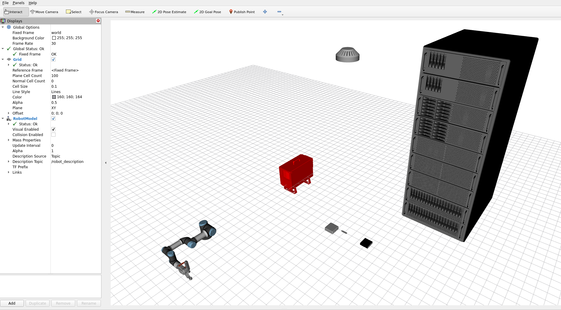Edit the Fixed Frame value world
Screen dimensions: 561x310
click(x=76, y=33)
